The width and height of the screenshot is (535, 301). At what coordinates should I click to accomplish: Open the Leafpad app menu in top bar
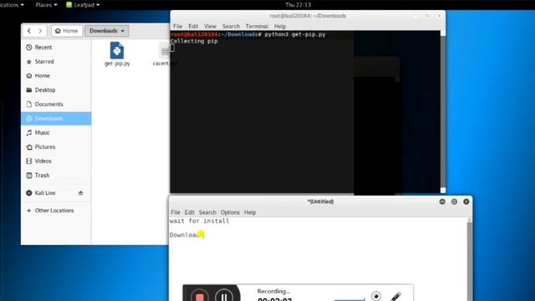coord(83,5)
